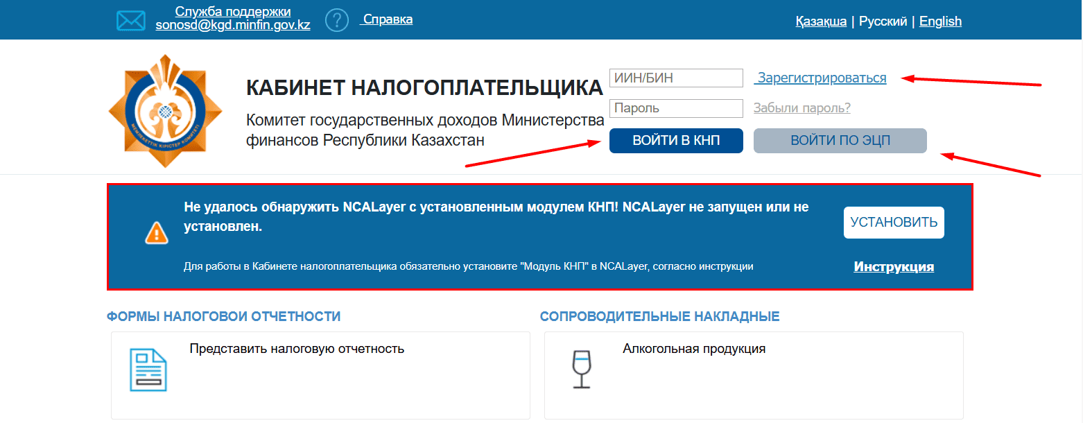The image size is (1083, 423).
Task: Click the УСТАНОВИТЬ button for NCALayer
Action: click(893, 222)
